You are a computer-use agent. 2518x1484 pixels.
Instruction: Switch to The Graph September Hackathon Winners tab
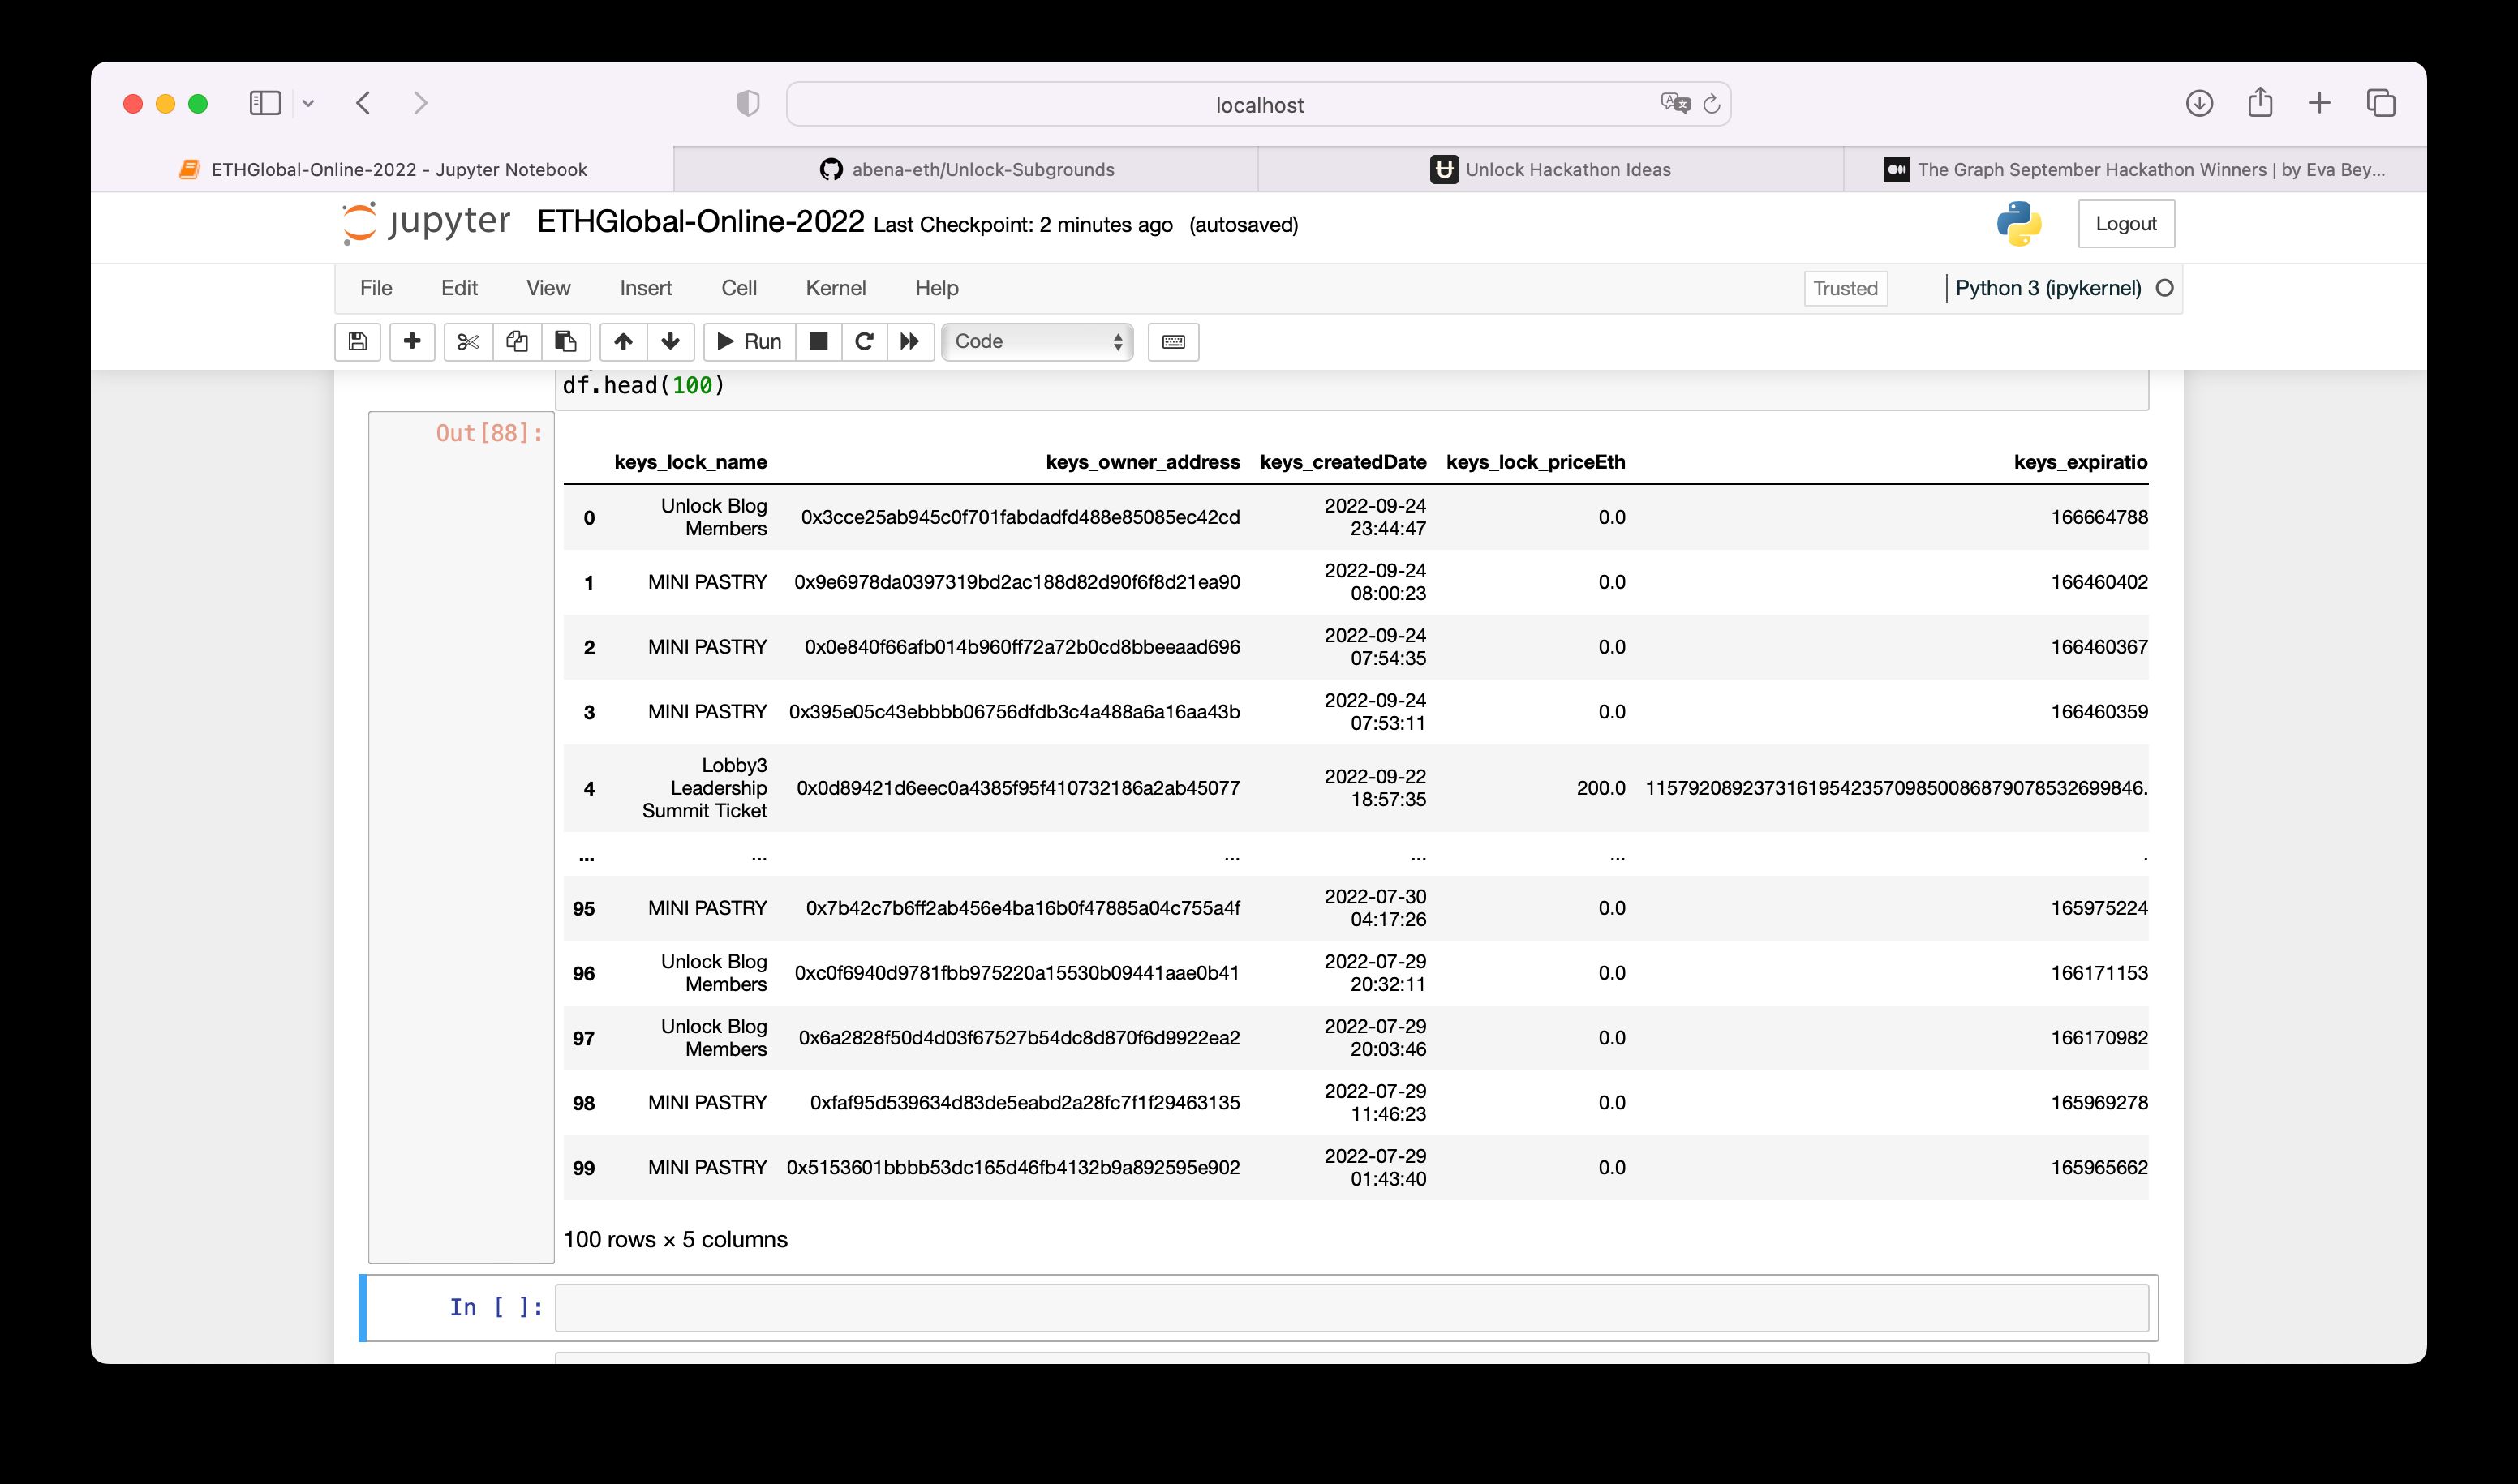[x=2135, y=169]
